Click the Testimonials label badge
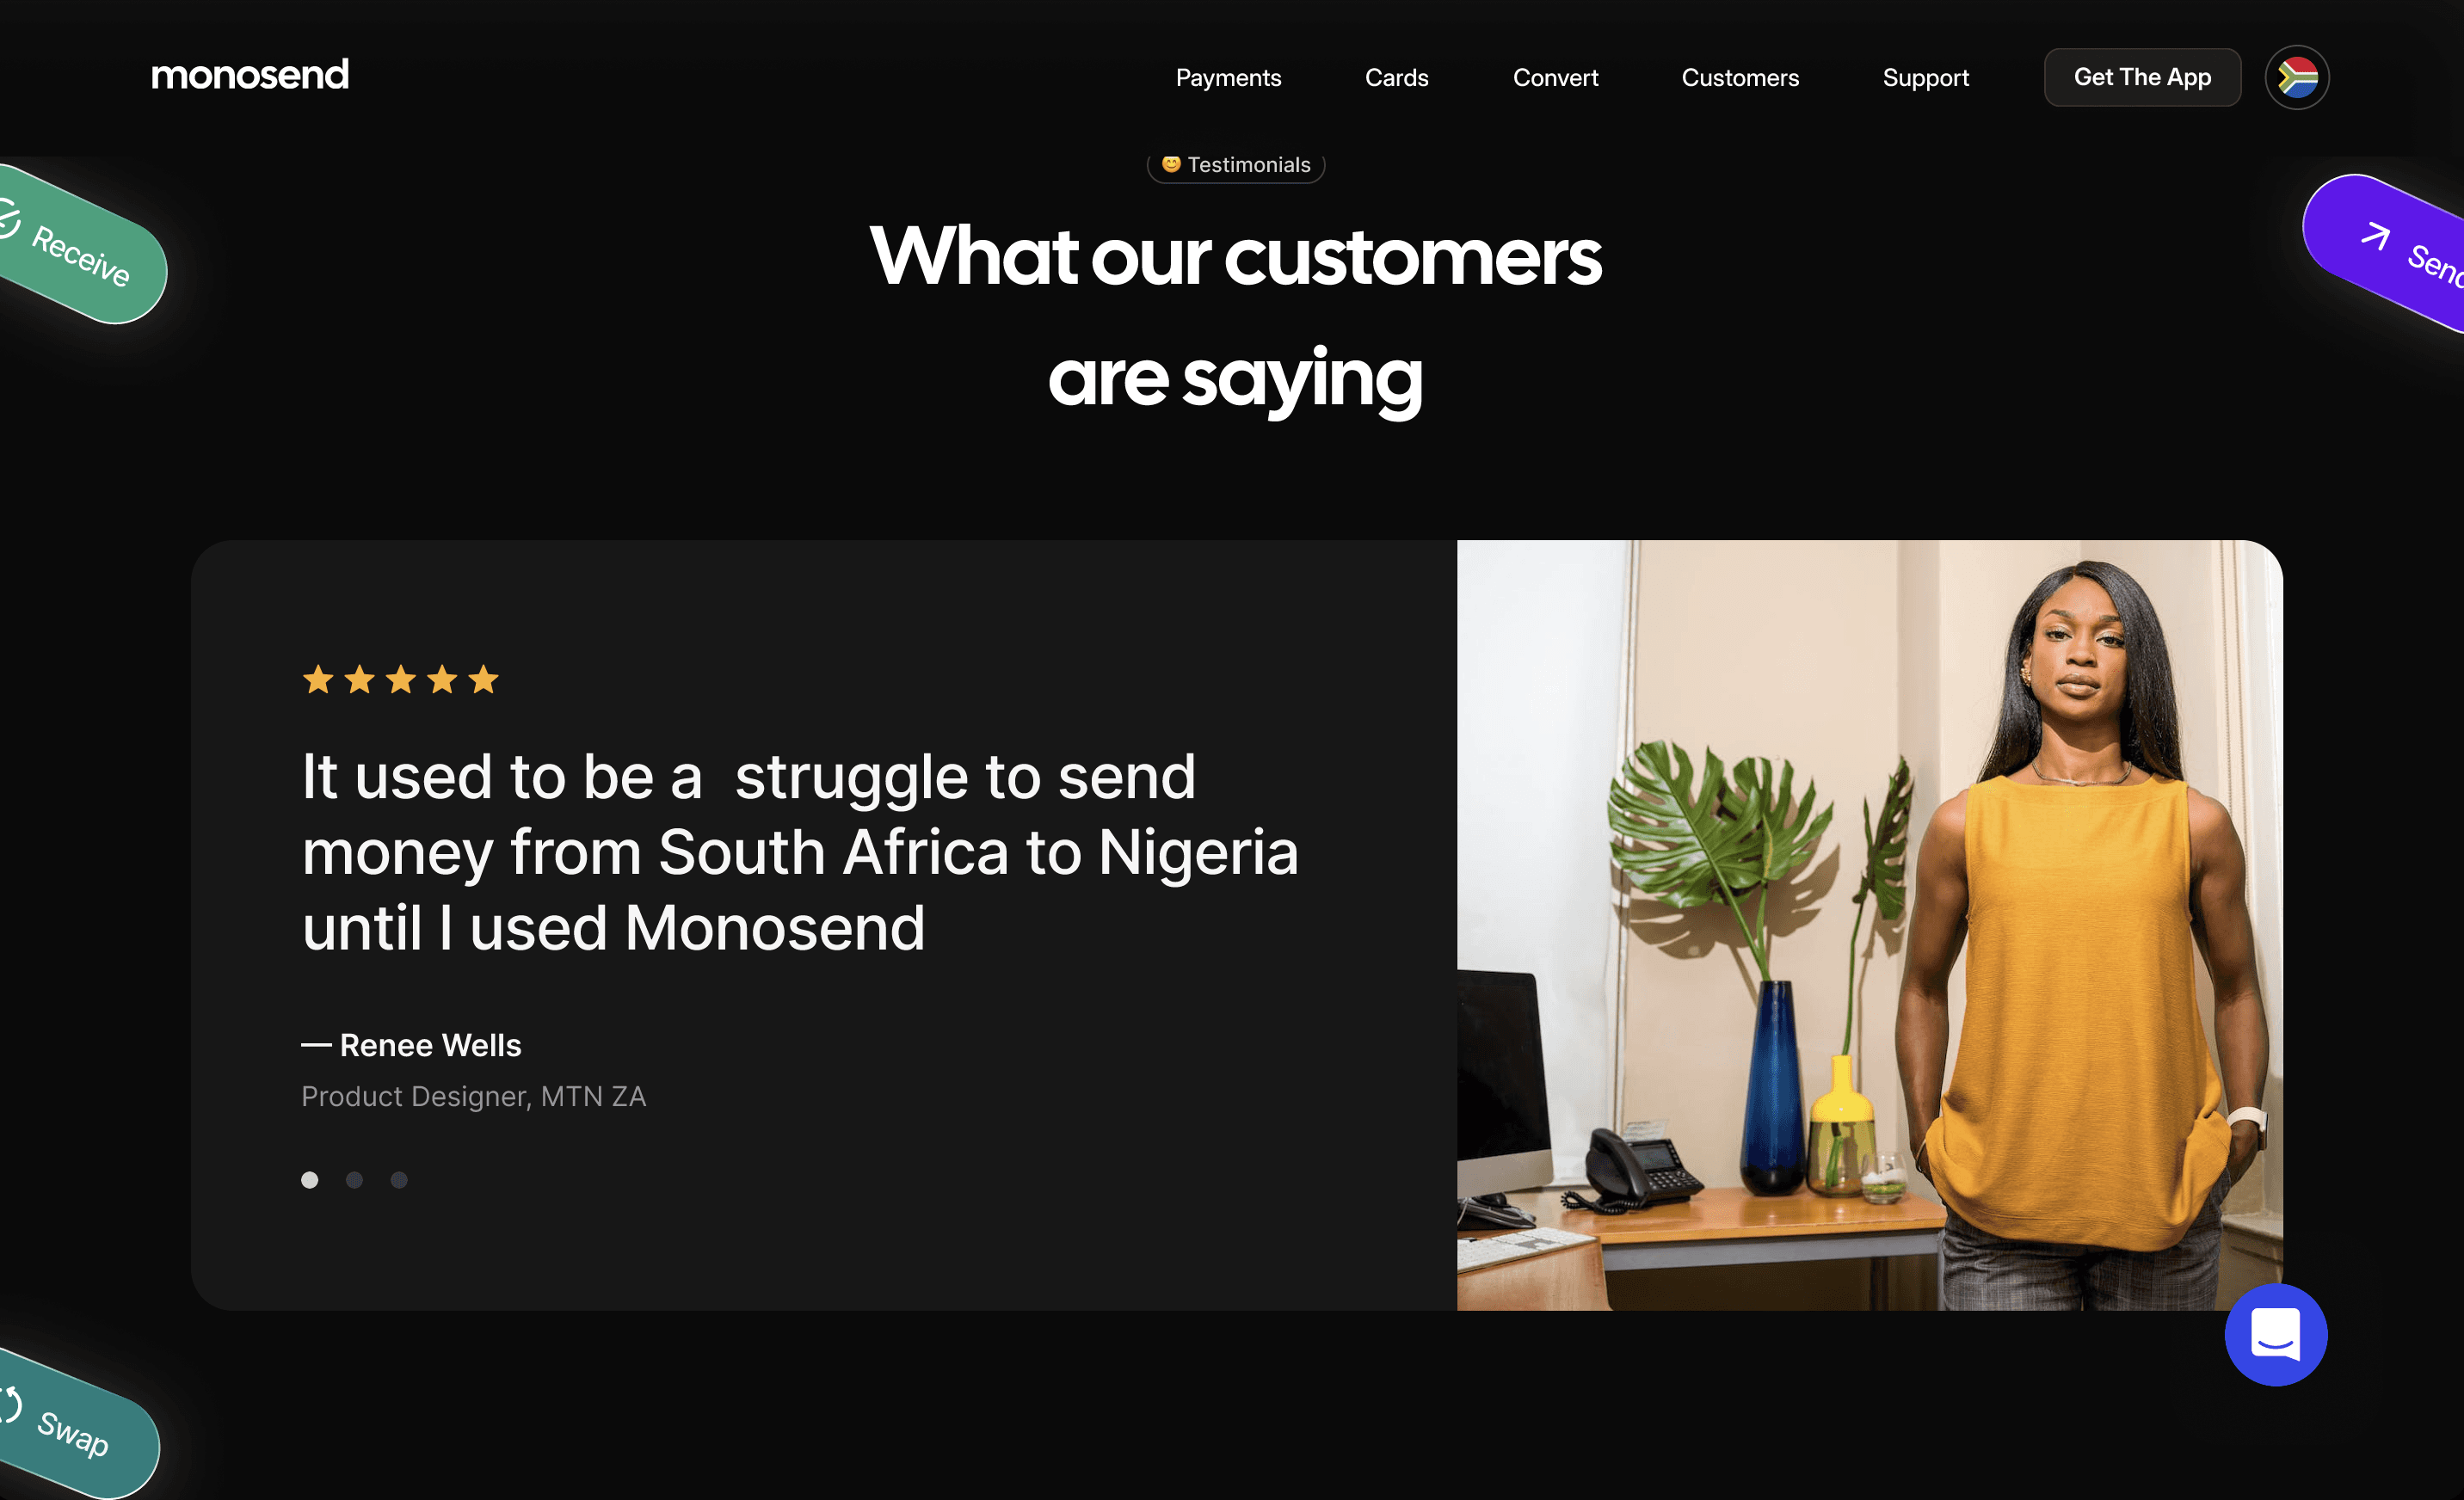The image size is (2464, 1500). (x=1236, y=165)
